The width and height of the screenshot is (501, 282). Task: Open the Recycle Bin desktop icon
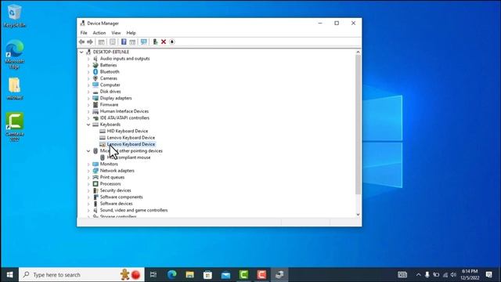point(14,16)
